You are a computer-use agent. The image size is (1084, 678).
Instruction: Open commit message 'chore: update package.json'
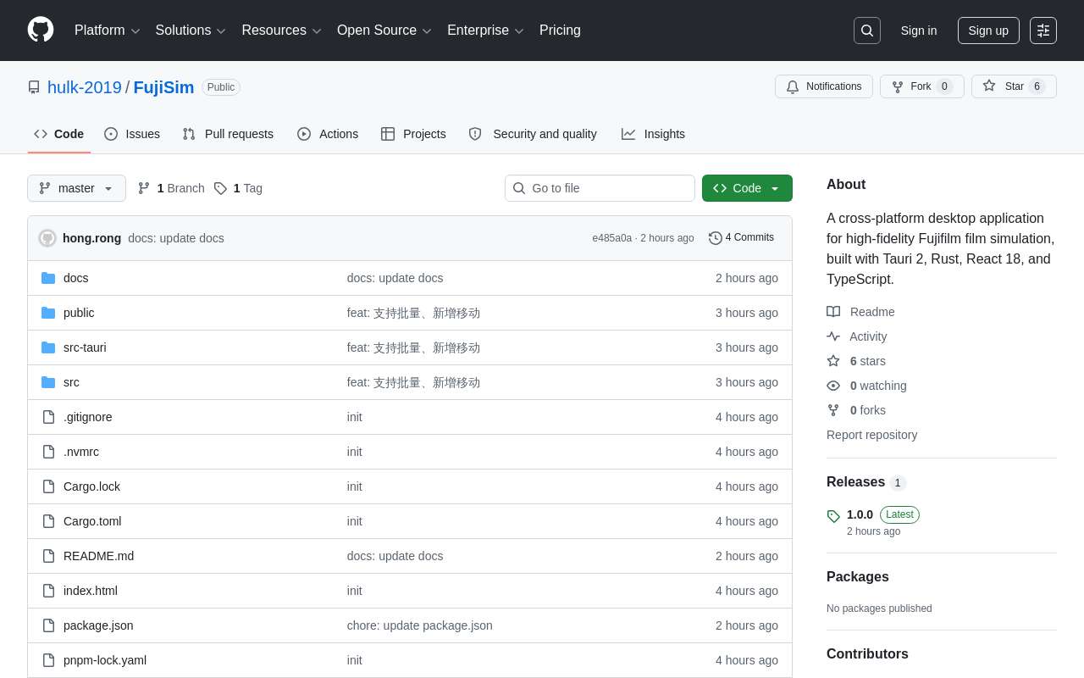click(420, 625)
